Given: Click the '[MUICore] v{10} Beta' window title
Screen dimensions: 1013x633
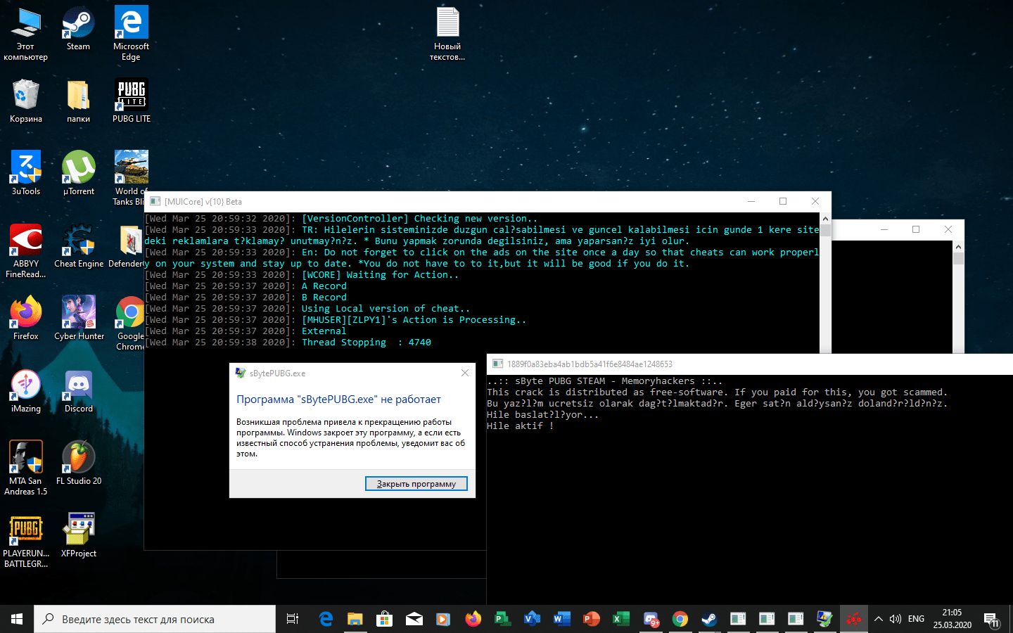Looking at the screenshot, I should pos(203,202).
